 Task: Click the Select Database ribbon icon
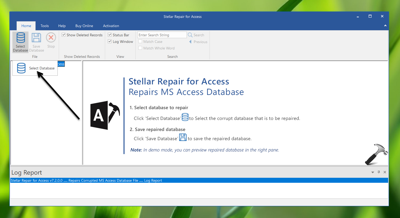tap(21, 38)
